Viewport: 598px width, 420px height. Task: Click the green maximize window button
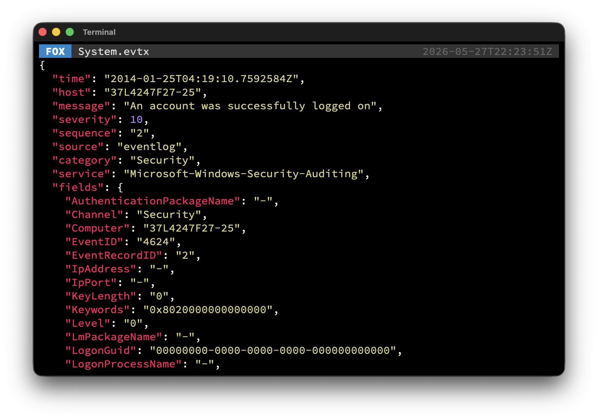[x=70, y=32]
